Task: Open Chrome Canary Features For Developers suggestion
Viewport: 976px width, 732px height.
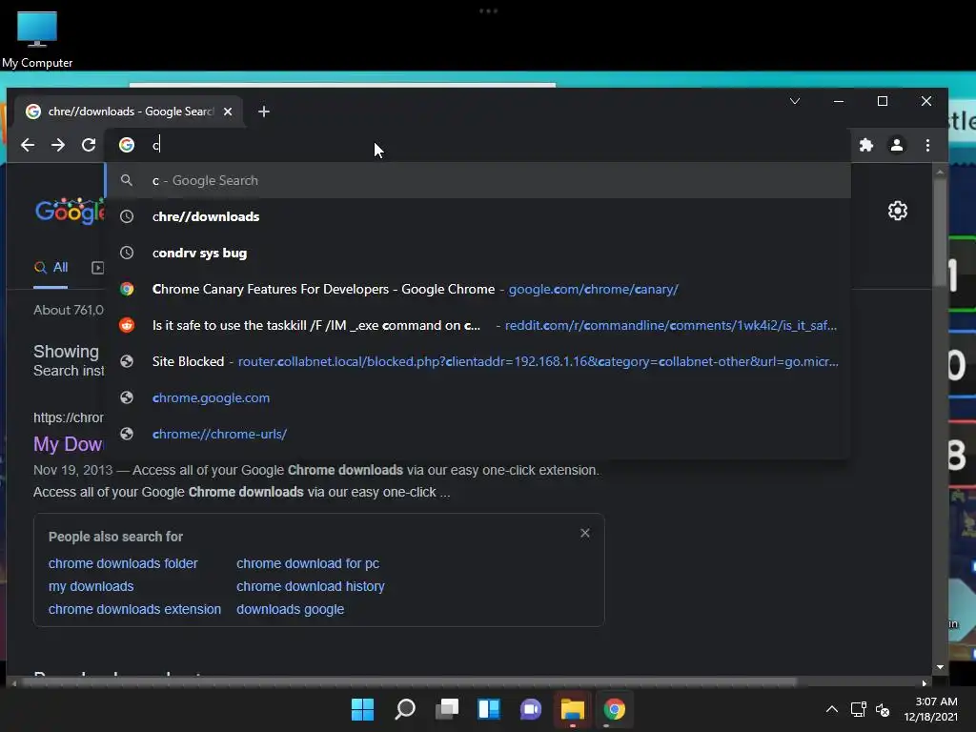Action: [478, 289]
